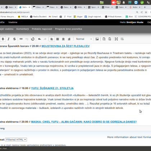Image resolution: width=151 pixels, height=151 pixels.
Task: Click the TeamViewer tray icon
Action: click(136, 3)
